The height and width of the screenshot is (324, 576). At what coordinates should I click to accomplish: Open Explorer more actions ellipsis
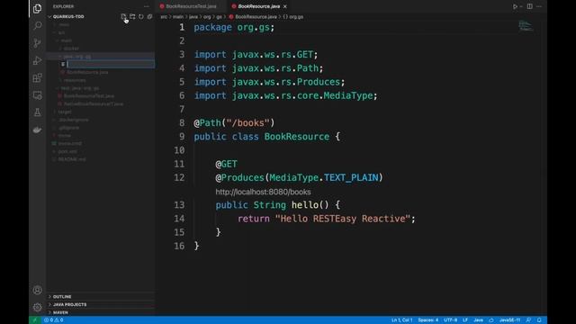(146, 6)
